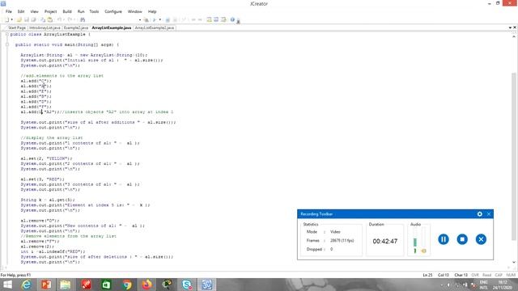The width and height of the screenshot is (518, 291).
Task: Open Firefox from the taskbar
Action: coord(146,285)
